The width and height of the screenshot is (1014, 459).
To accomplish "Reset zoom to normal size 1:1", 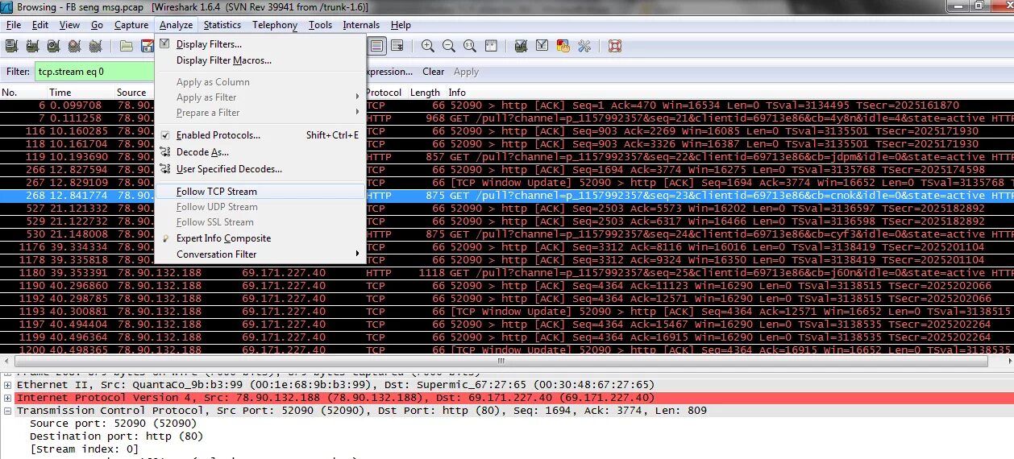I will (468, 46).
